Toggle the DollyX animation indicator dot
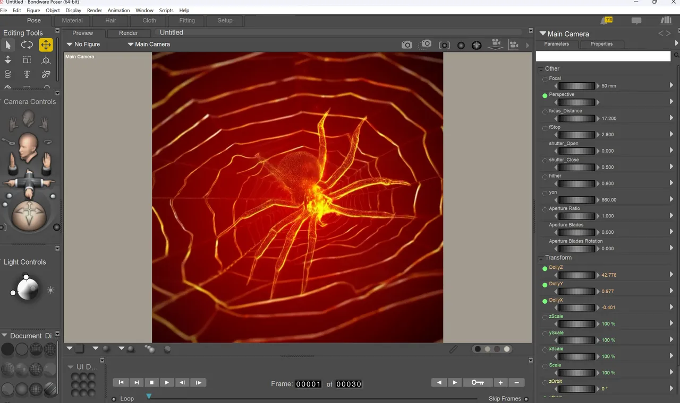 [545, 301]
